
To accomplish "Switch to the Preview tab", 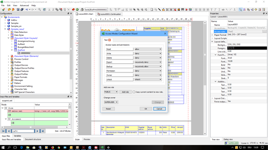I will (87, 139).
